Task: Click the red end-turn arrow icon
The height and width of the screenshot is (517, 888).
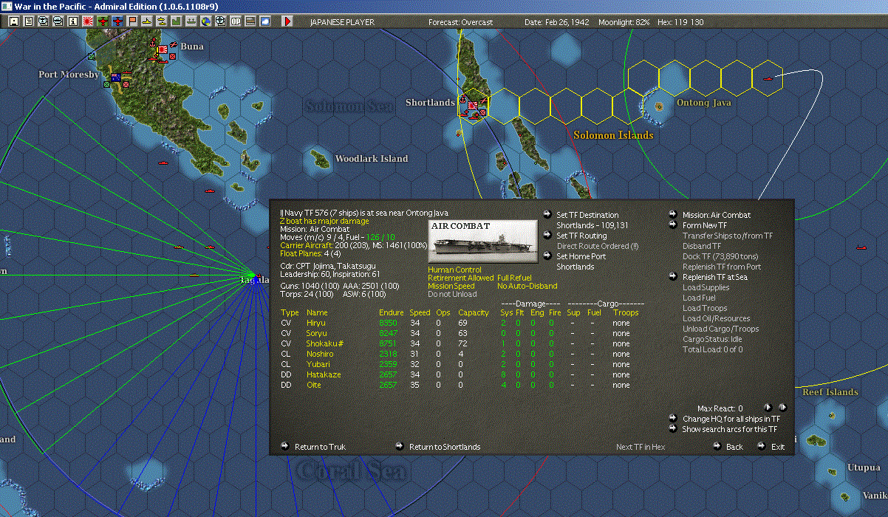Action: pos(287,21)
